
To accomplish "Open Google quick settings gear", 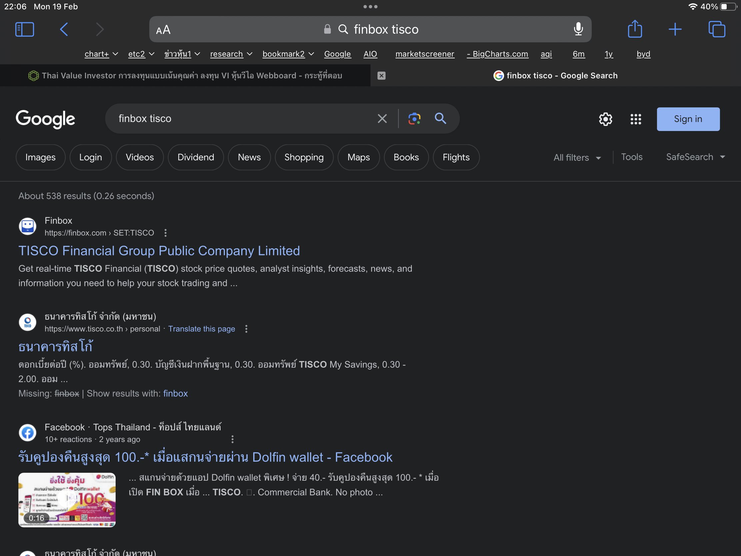I will [x=605, y=119].
